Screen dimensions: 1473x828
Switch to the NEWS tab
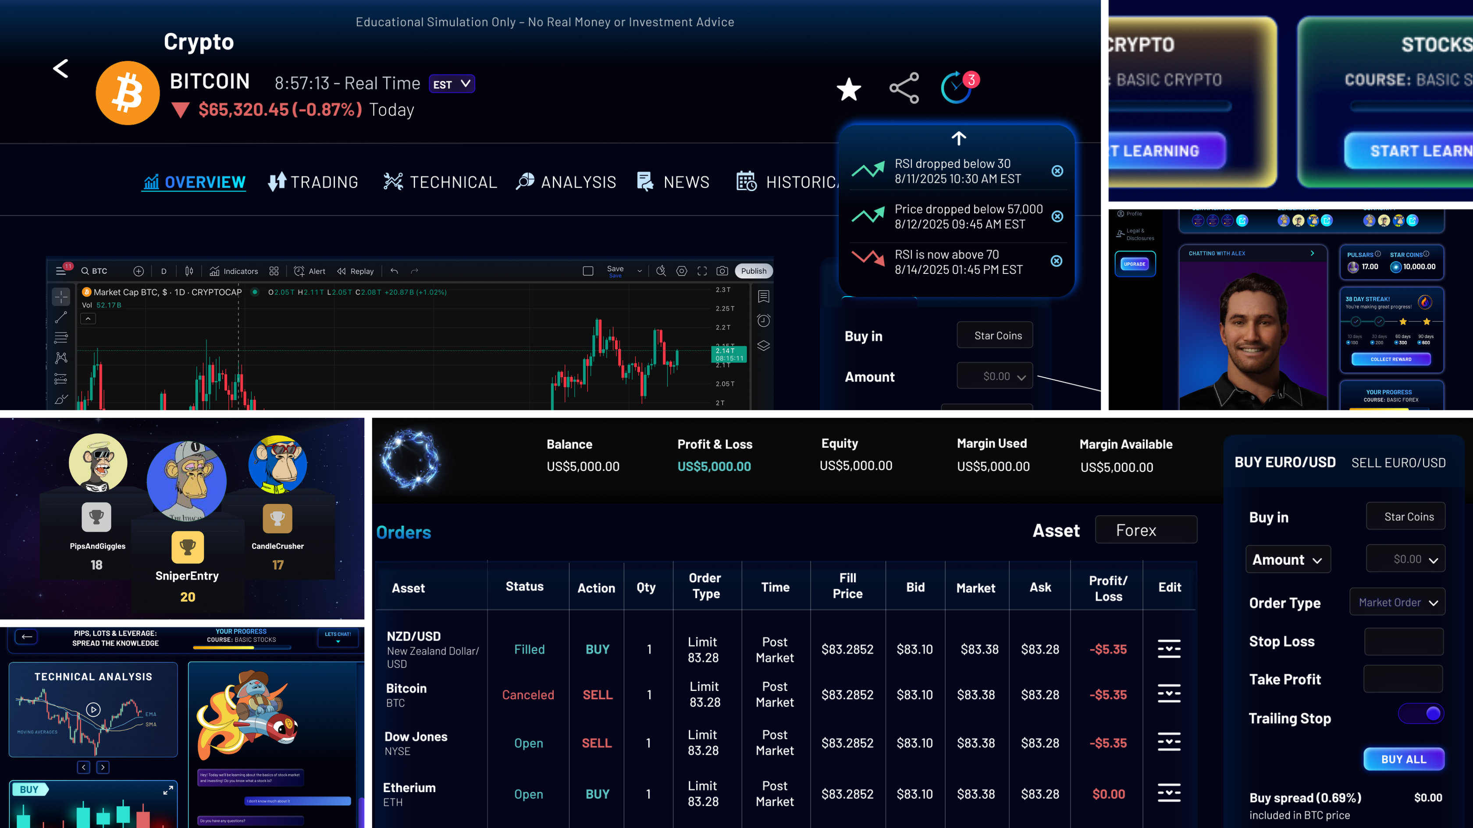[x=673, y=182]
